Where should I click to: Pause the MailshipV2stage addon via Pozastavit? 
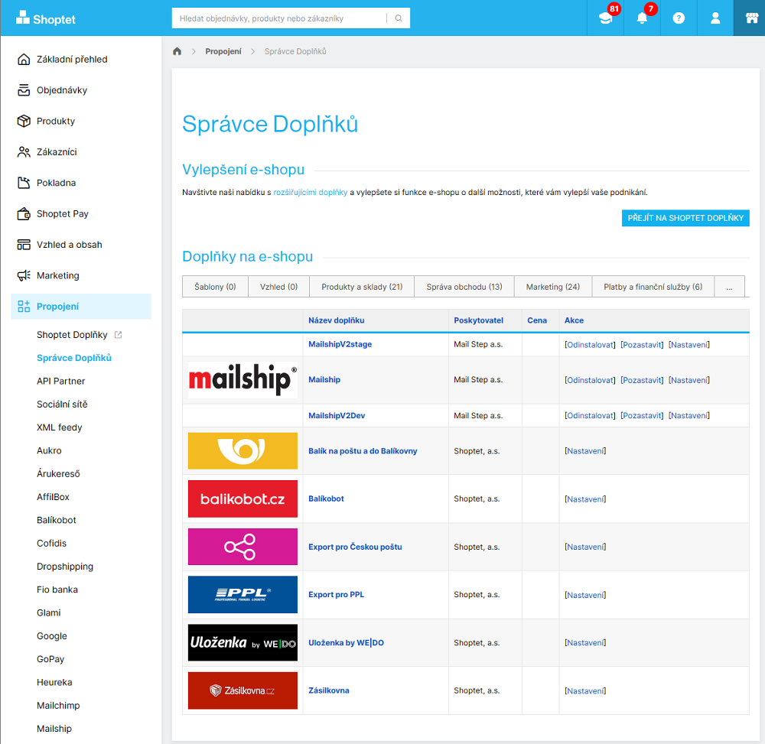click(x=642, y=345)
